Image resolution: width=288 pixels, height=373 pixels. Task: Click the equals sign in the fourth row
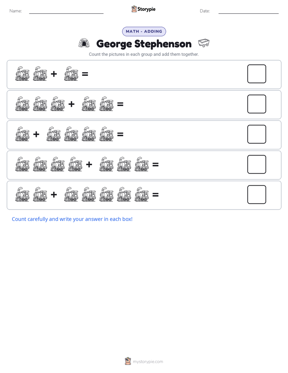[155, 164]
